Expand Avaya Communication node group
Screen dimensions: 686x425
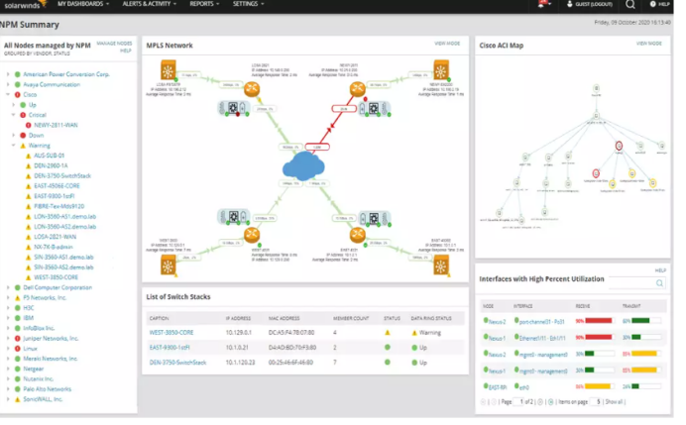point(8,84)
